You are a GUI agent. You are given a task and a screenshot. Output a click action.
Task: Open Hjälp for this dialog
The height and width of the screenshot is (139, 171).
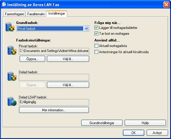[145, 123]
